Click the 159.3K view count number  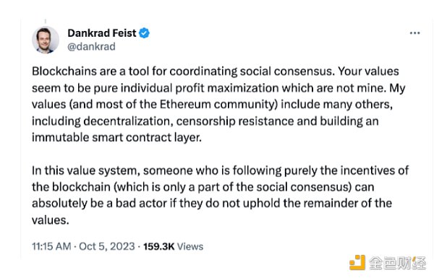[159, 246]
